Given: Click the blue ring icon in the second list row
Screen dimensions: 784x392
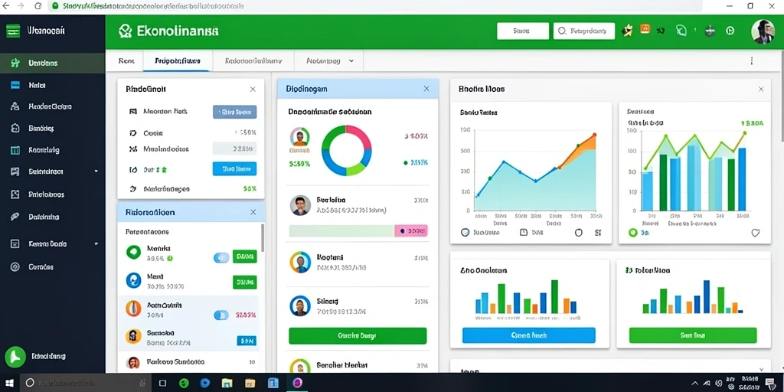Looking at the screenshot, I should [x=133, y=280].
